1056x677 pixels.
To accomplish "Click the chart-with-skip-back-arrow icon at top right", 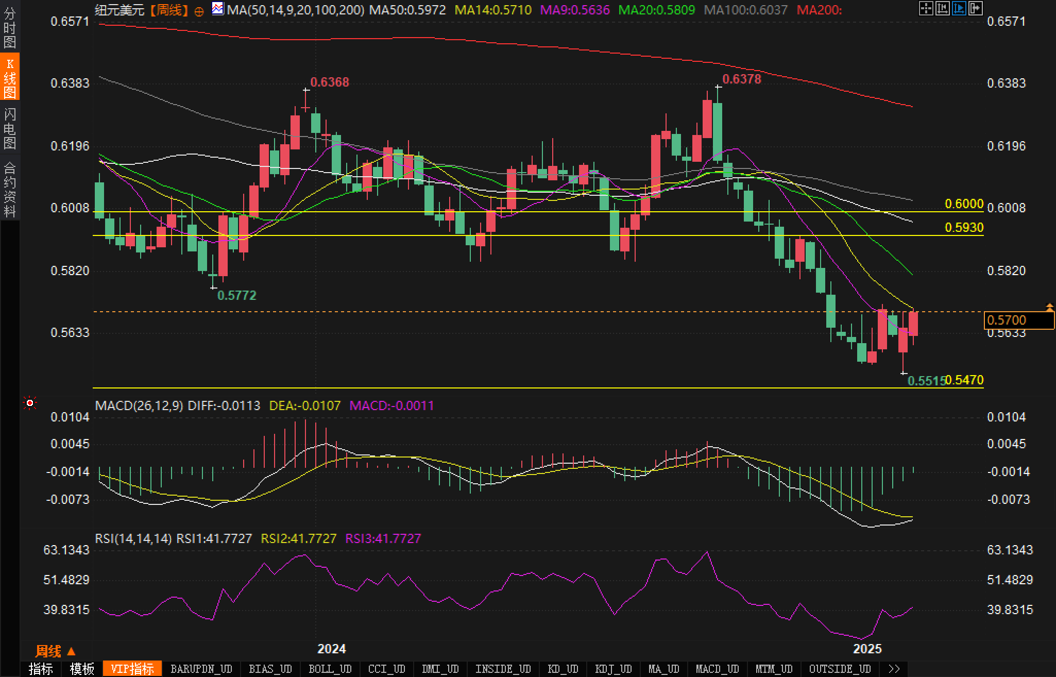I will (x=942, y=8).
